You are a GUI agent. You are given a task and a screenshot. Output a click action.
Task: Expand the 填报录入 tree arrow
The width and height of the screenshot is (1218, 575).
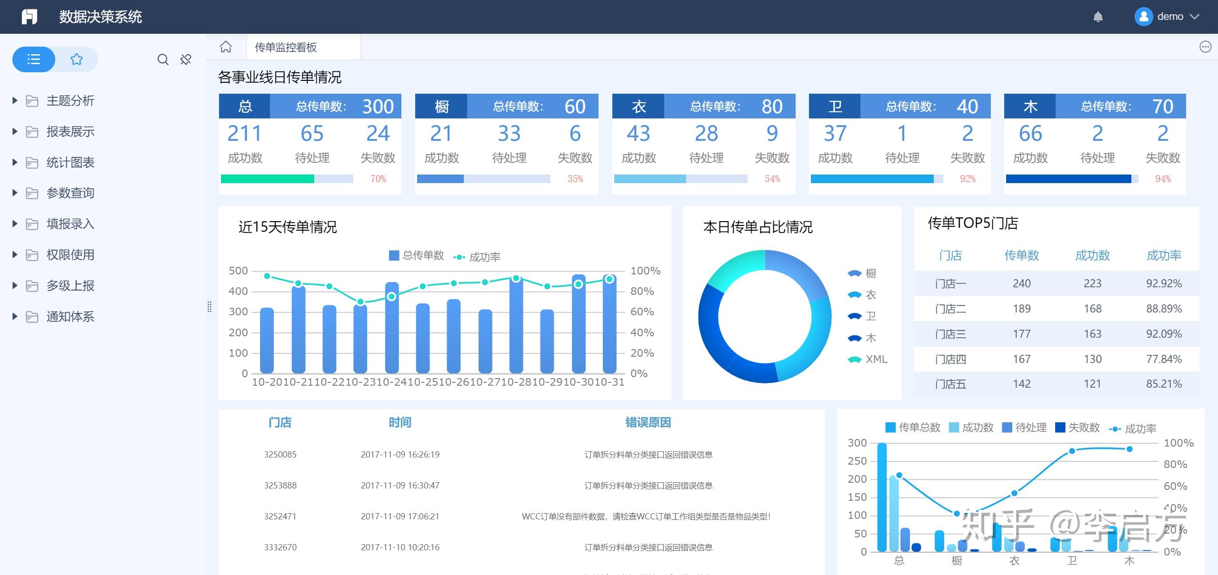(15, 224)
